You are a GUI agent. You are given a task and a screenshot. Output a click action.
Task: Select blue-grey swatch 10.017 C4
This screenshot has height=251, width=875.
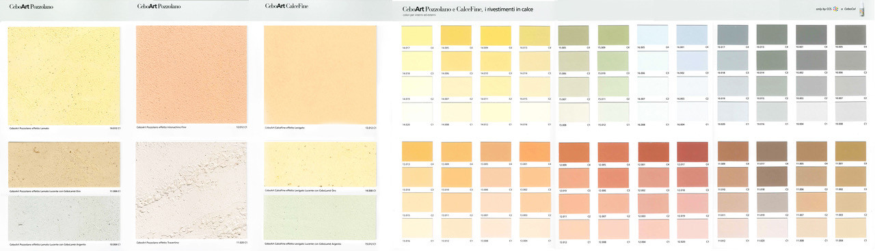(733, 35)
